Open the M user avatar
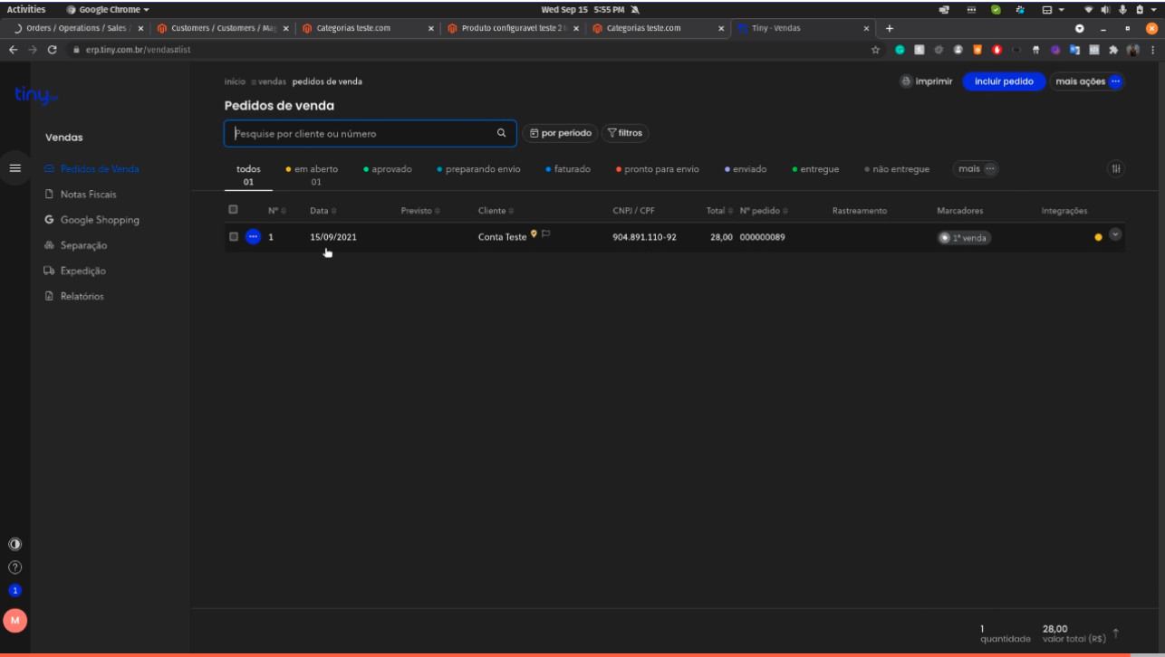The height and width of the screenshot is (657, 1165). (x=14, y=620)
